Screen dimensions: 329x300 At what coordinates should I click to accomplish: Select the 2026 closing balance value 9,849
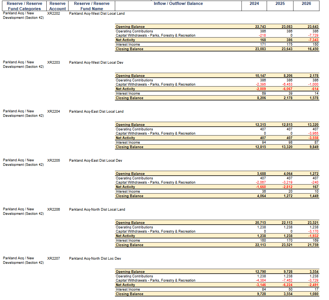tap(314, 147)
